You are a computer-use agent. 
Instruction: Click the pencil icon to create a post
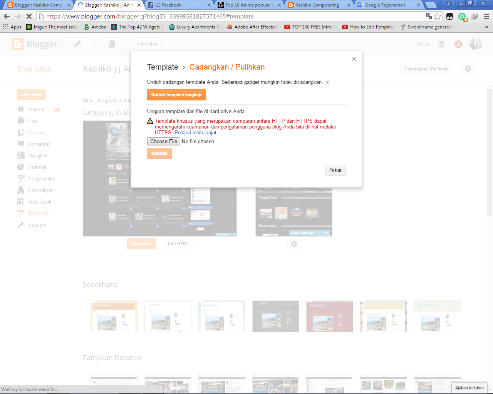[77, 44]
